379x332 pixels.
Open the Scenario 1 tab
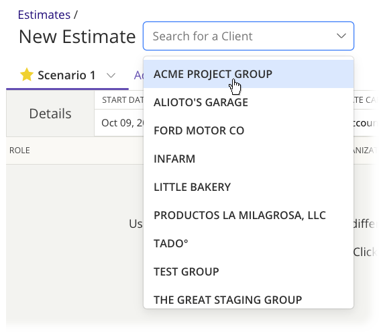66,75
